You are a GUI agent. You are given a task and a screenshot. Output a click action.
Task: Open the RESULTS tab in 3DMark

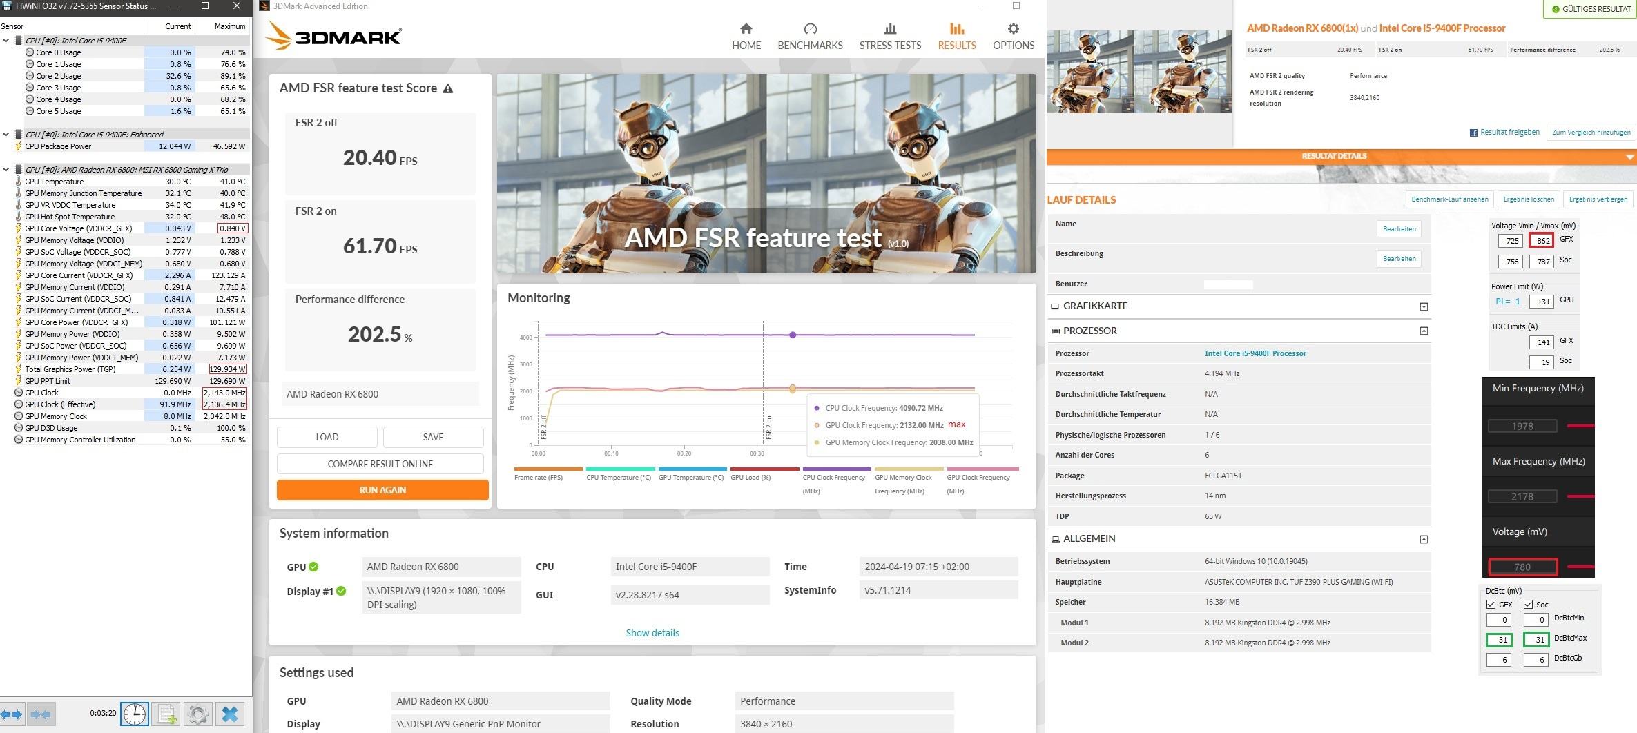click(957, 37)
